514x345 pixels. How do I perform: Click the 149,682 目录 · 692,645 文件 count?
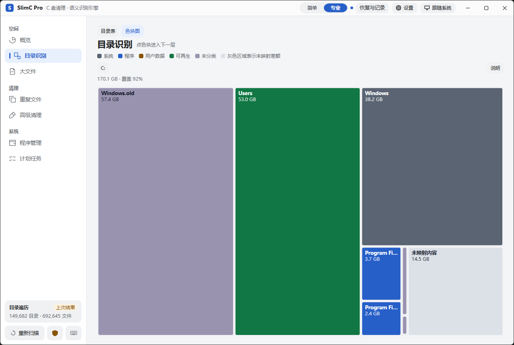[41, 316]
